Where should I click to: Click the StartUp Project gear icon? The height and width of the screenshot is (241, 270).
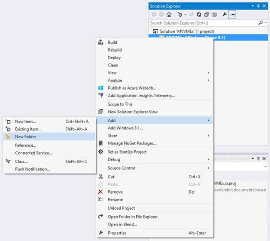coord(101,152)
